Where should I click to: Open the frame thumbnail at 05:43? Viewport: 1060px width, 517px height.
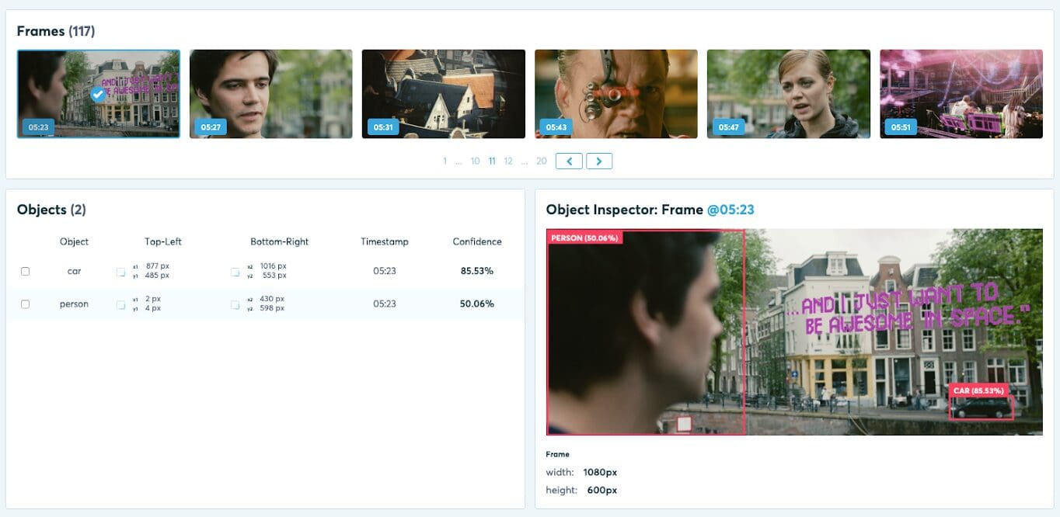pyautogui.click(x=616, y=94)
